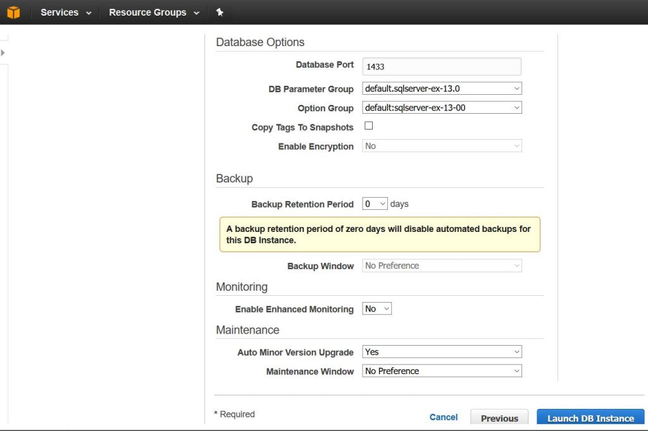The width and height of the screenshot is (648, 431).
Task: Click the Previous button
Action: pos(499,418)
